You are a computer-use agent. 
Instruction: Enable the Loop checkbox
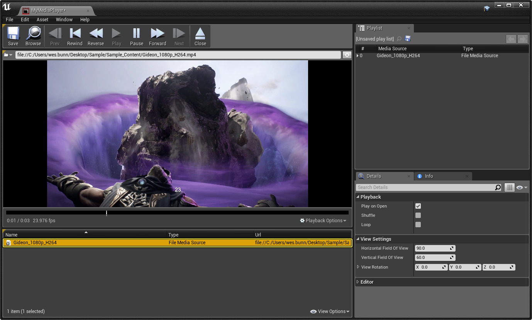coord(418,225)
